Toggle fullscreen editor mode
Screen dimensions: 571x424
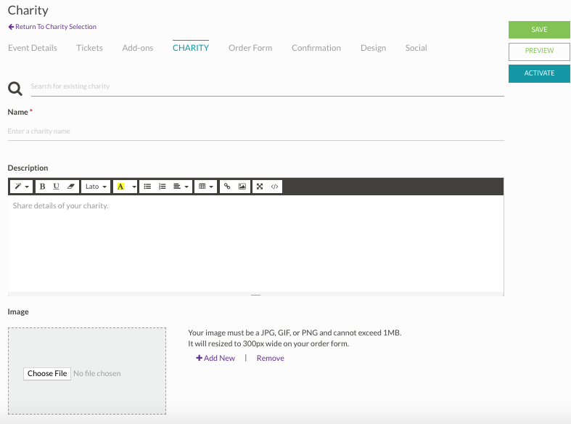[x=260, y=187]
